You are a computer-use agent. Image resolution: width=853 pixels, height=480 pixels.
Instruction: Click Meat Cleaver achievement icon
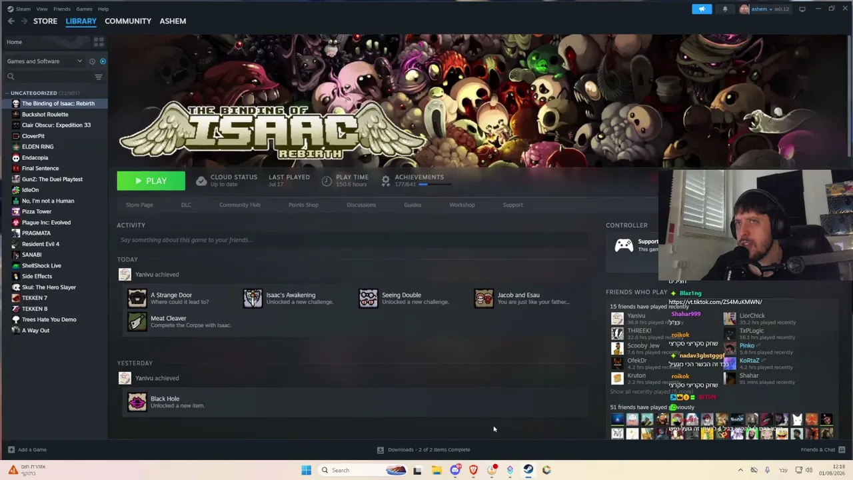(137, 321)
